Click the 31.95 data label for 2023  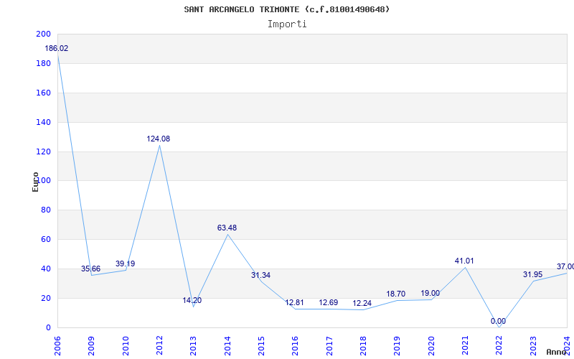(x=532, y=274)
